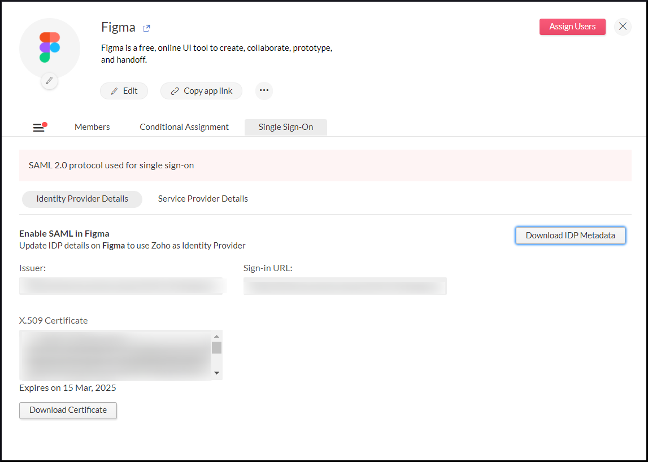This screenshot has width=648, height=462.
Task: Click the Sign-in URL field
Action: tap(345, 286)
